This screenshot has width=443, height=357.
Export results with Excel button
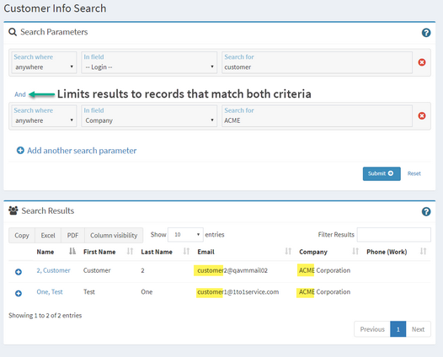coord(48,235)
